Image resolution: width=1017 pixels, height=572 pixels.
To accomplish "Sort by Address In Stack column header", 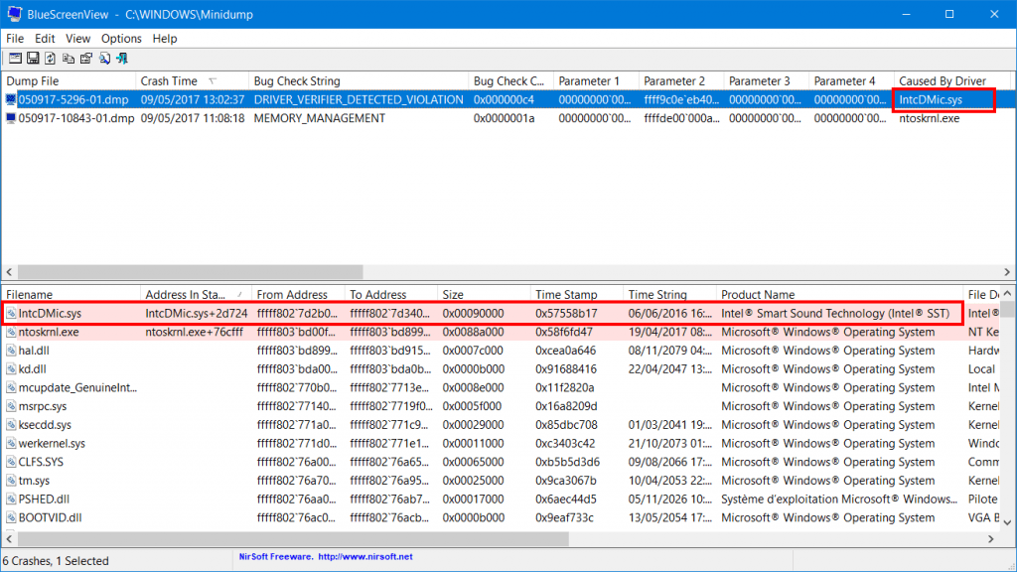I will click(196, 294).
